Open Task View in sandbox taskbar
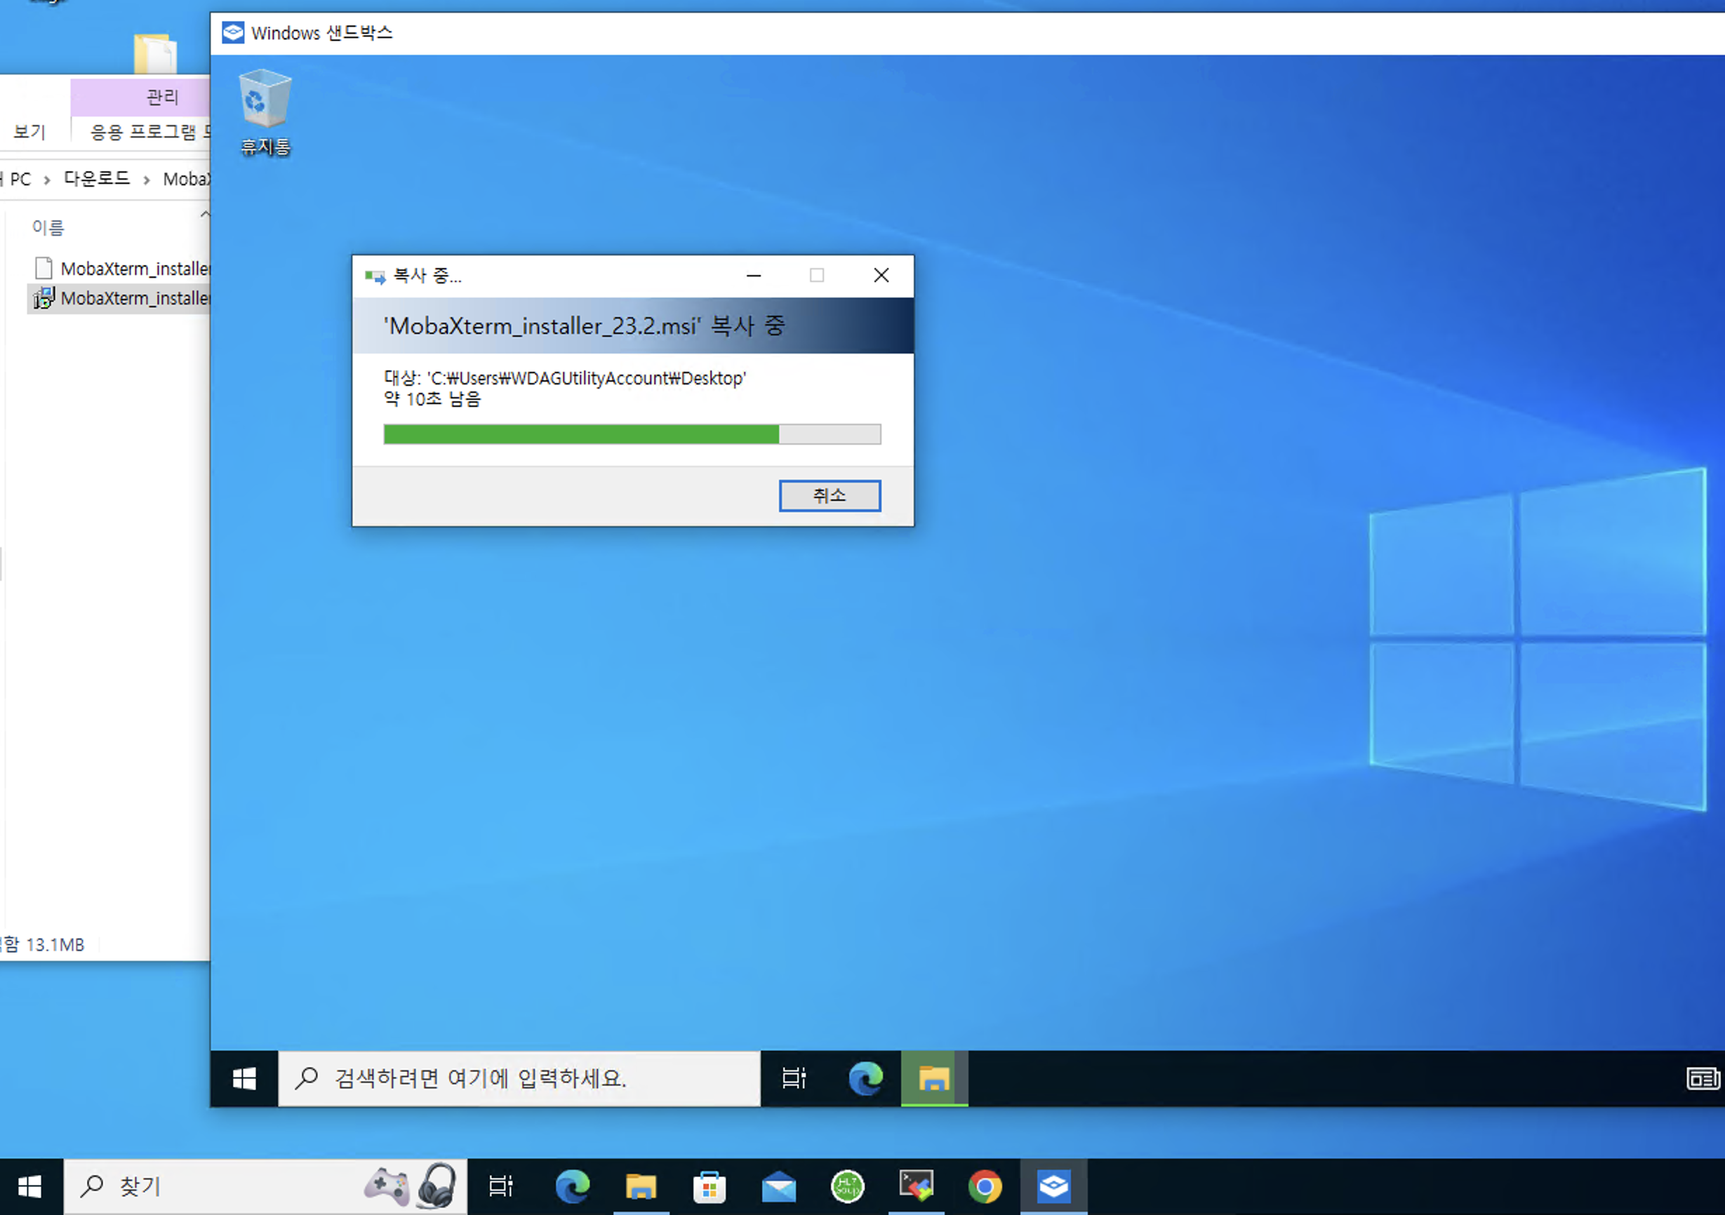 click(x=794, y=1079)
